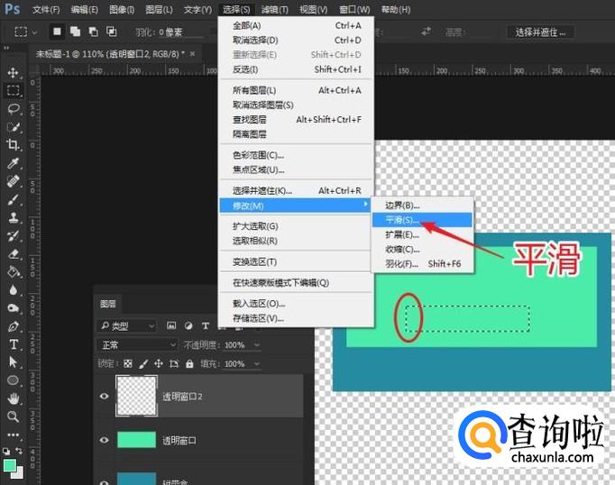615x485 pixels.
Task: Hide the 透明窗口2 layer
Action: pyautogui.click(x=105, y=397)
